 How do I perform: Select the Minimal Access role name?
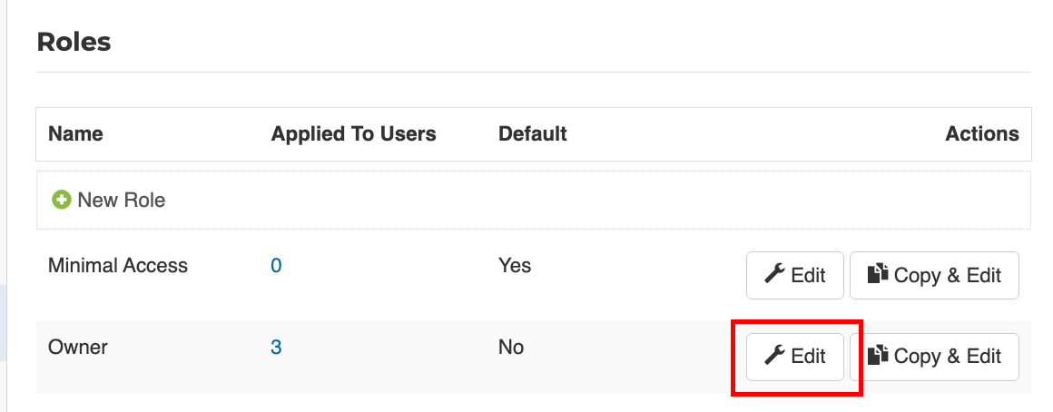point(118,266)
